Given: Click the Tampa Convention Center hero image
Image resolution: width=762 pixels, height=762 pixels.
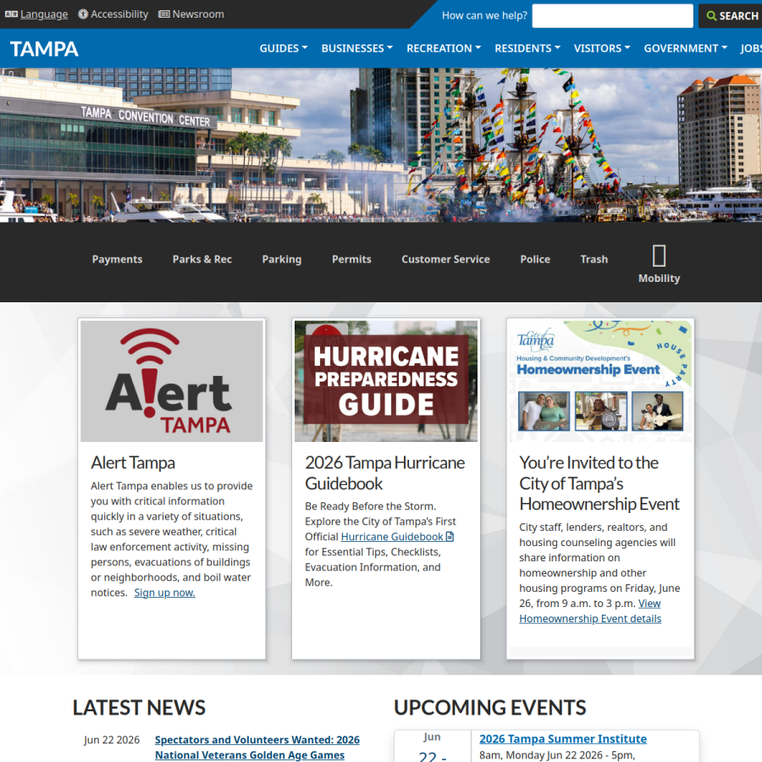Looking at the screenshot, I should tap(381, 145).
